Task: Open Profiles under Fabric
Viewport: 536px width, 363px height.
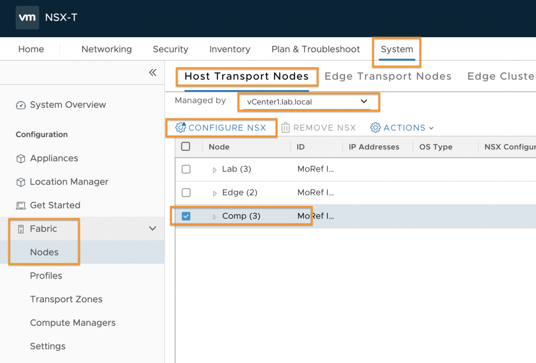Action: (46, 276)
